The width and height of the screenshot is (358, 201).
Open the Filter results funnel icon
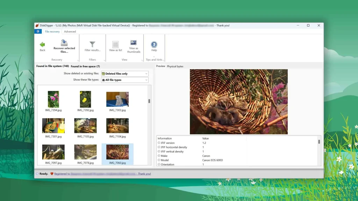[92, 44]
